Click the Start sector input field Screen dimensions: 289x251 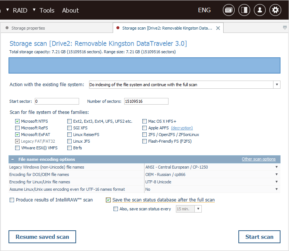tap(57, 101)
